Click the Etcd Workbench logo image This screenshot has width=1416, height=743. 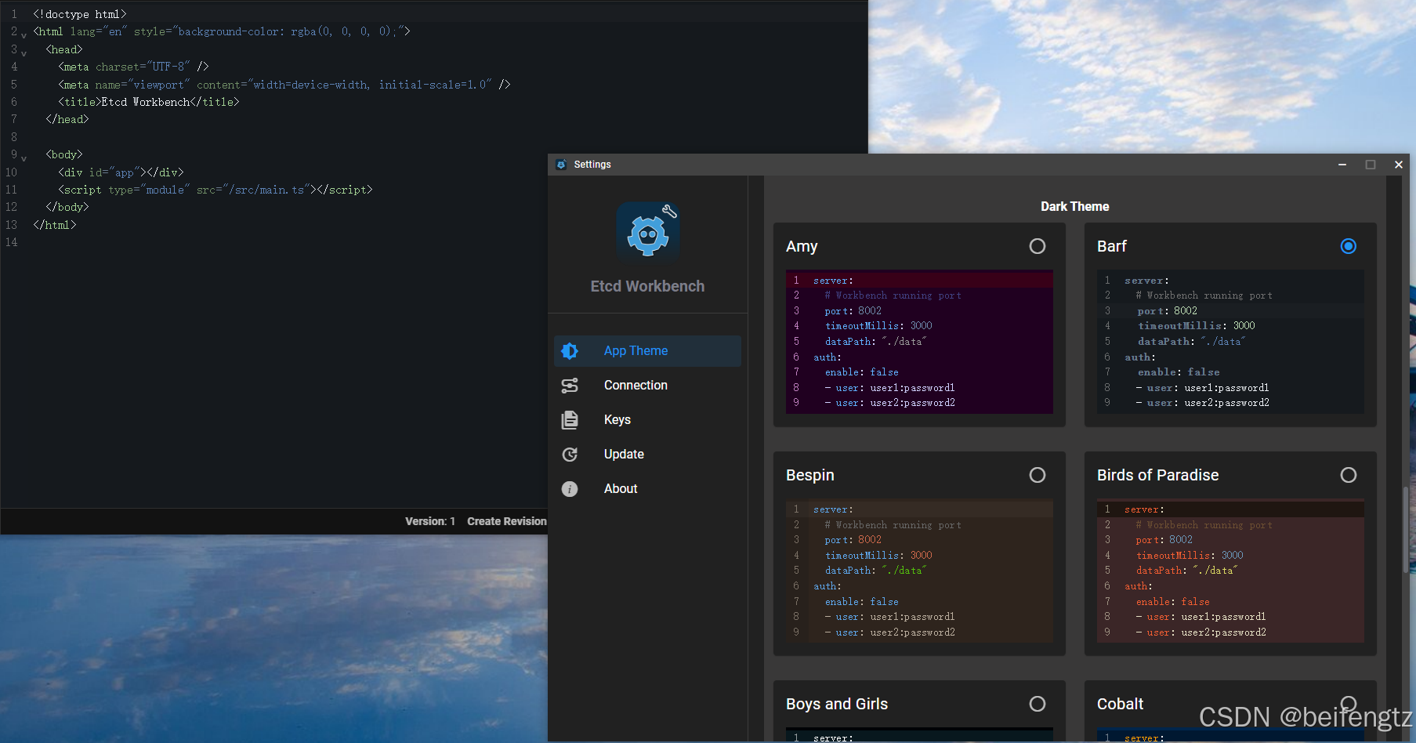click(x=647, y=231)
